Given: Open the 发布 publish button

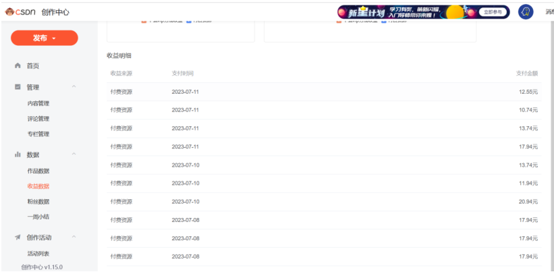Looking at the screenshot, I should 44,38.
